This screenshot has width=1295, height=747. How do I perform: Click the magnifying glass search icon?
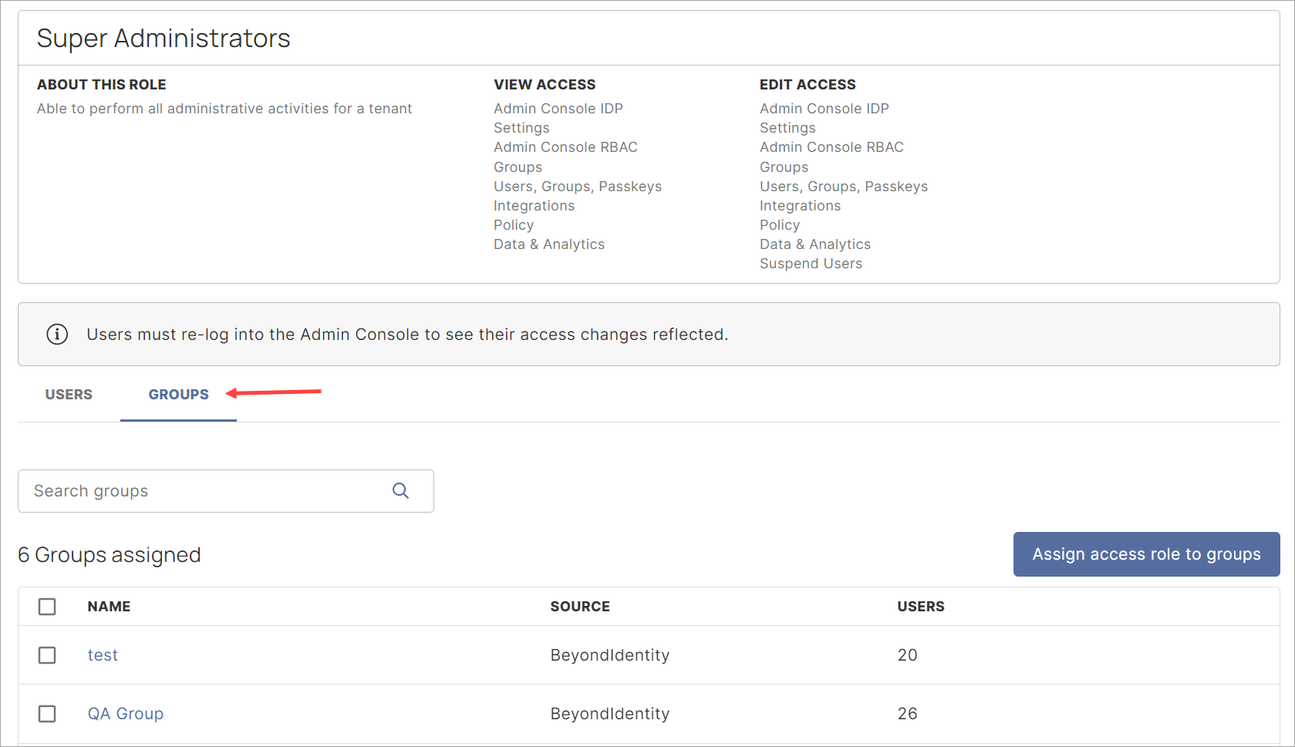click(x=400, y=491)
